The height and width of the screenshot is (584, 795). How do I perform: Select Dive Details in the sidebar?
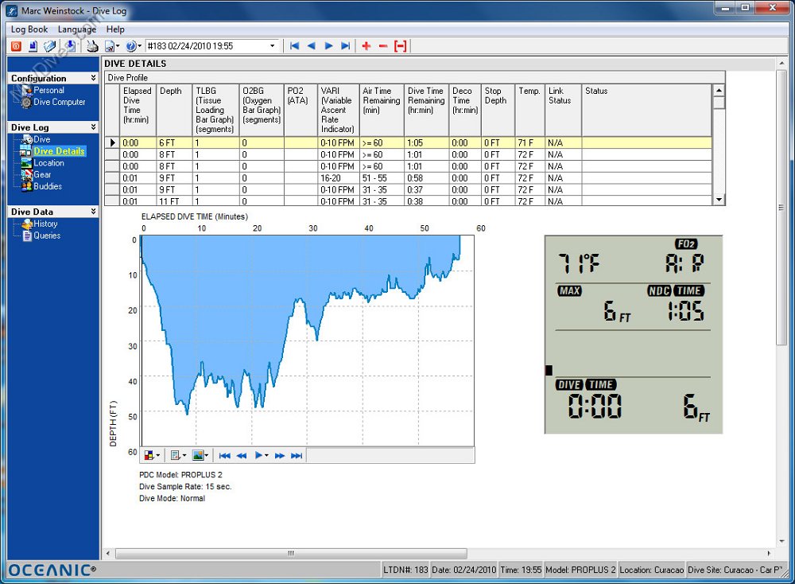tap(59, 151)
